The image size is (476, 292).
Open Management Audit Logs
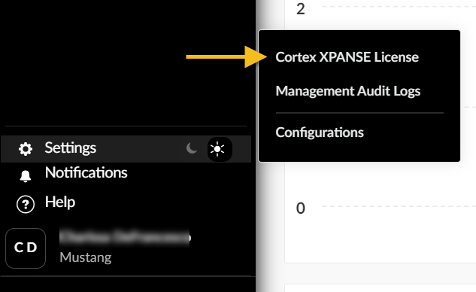348,91
